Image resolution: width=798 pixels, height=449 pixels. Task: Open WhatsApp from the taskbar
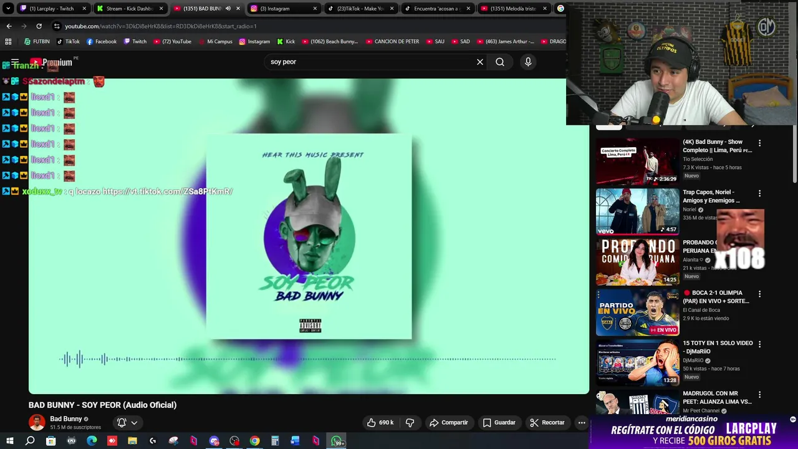click(337, 441)
